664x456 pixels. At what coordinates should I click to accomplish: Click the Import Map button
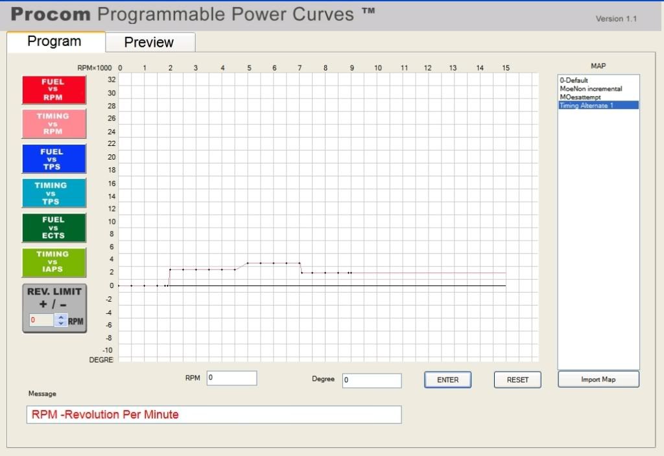(598, 379)
